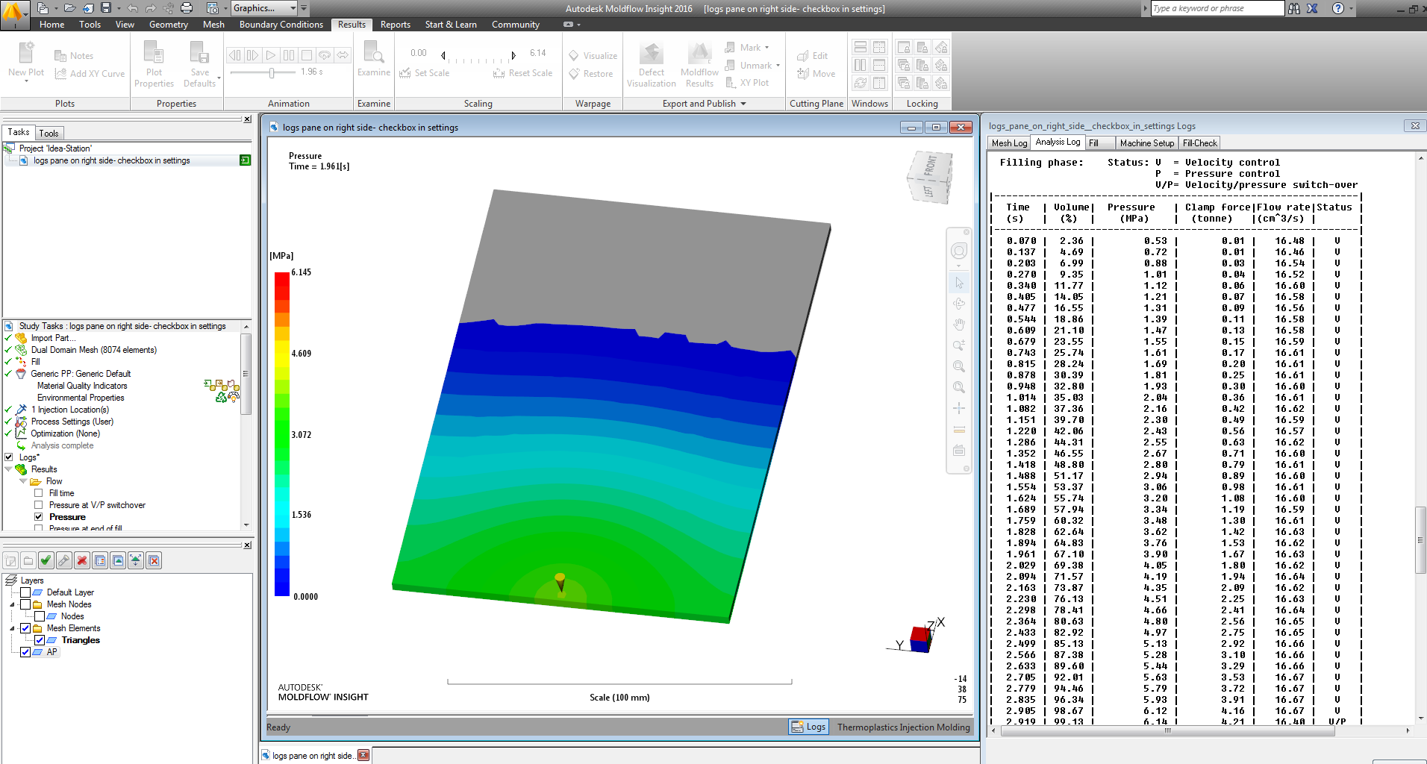Click the hand pan tool in viewer toolbar

(x=959, y=325)
